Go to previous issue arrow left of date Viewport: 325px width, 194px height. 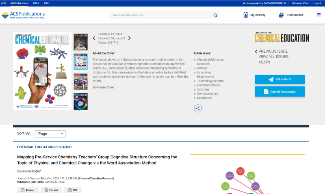[94, 38]
